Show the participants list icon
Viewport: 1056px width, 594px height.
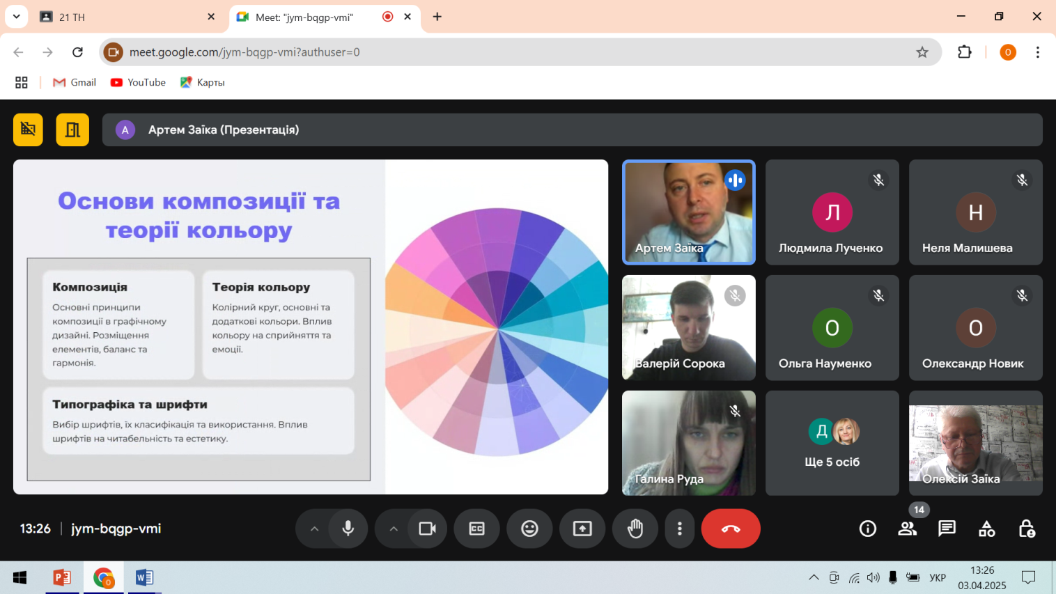pos(907,529)
